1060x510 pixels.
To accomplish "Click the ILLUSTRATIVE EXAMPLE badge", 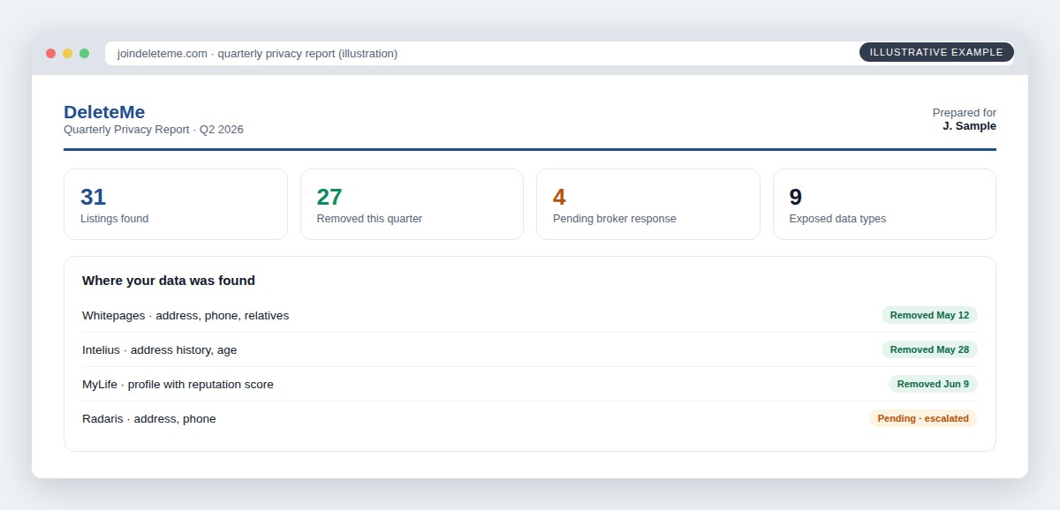I will point(936,52).
